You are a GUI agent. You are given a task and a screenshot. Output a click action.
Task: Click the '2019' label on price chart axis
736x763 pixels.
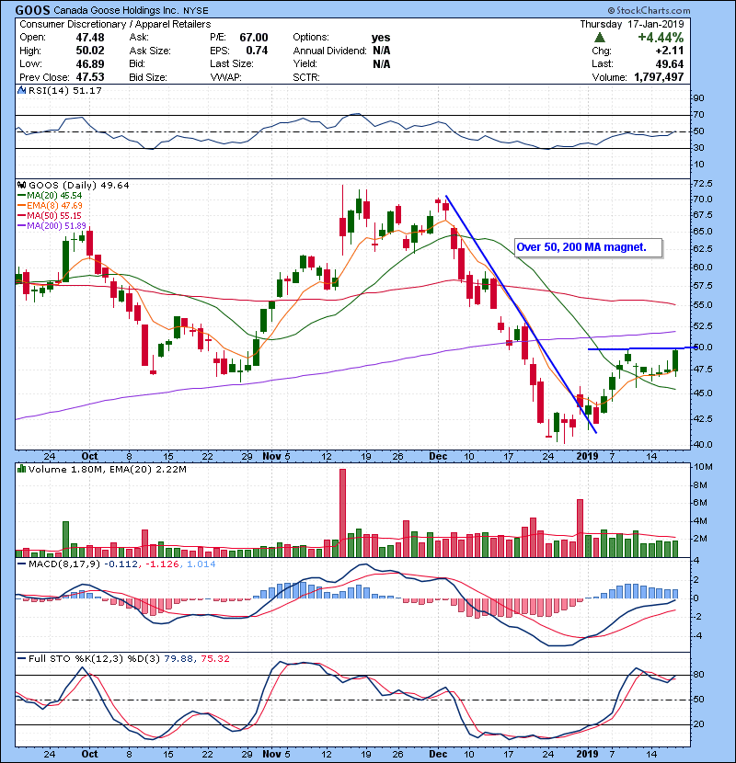pos(587,457)
